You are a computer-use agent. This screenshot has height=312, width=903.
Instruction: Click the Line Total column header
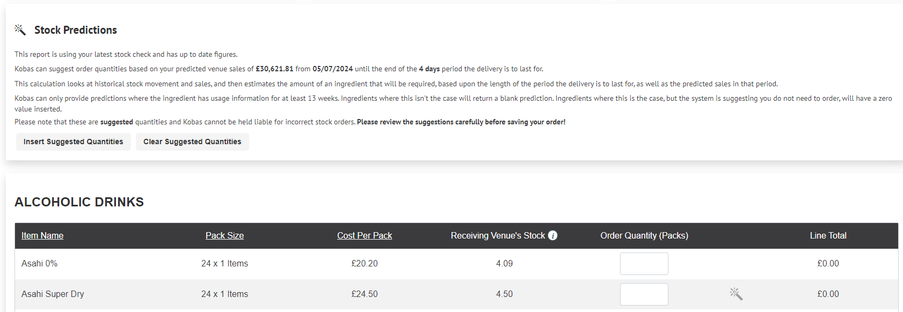(x=828, y=235)
